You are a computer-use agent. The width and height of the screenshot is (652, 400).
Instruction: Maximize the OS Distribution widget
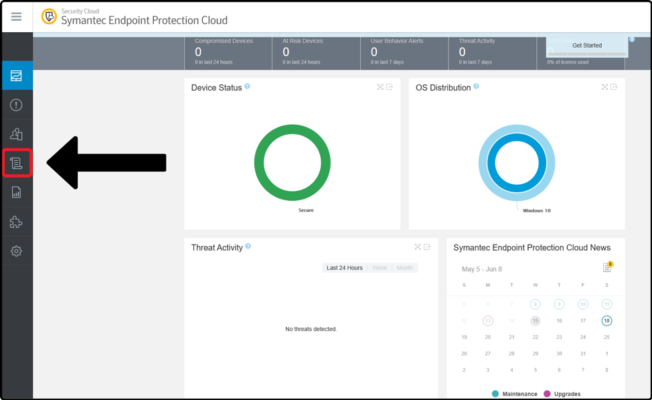pos(604,87)
